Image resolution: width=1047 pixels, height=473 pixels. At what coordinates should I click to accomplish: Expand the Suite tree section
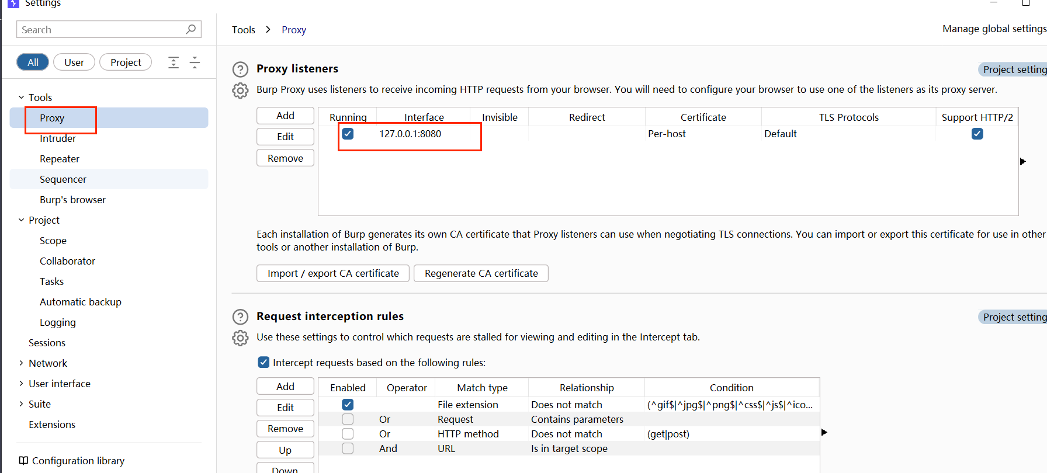pos(21,404)
